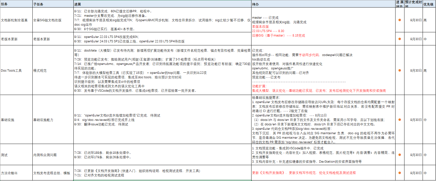Click the orange status dot for 方法论输出 row
The image size is (436, 181).
[x=400, y=173]
